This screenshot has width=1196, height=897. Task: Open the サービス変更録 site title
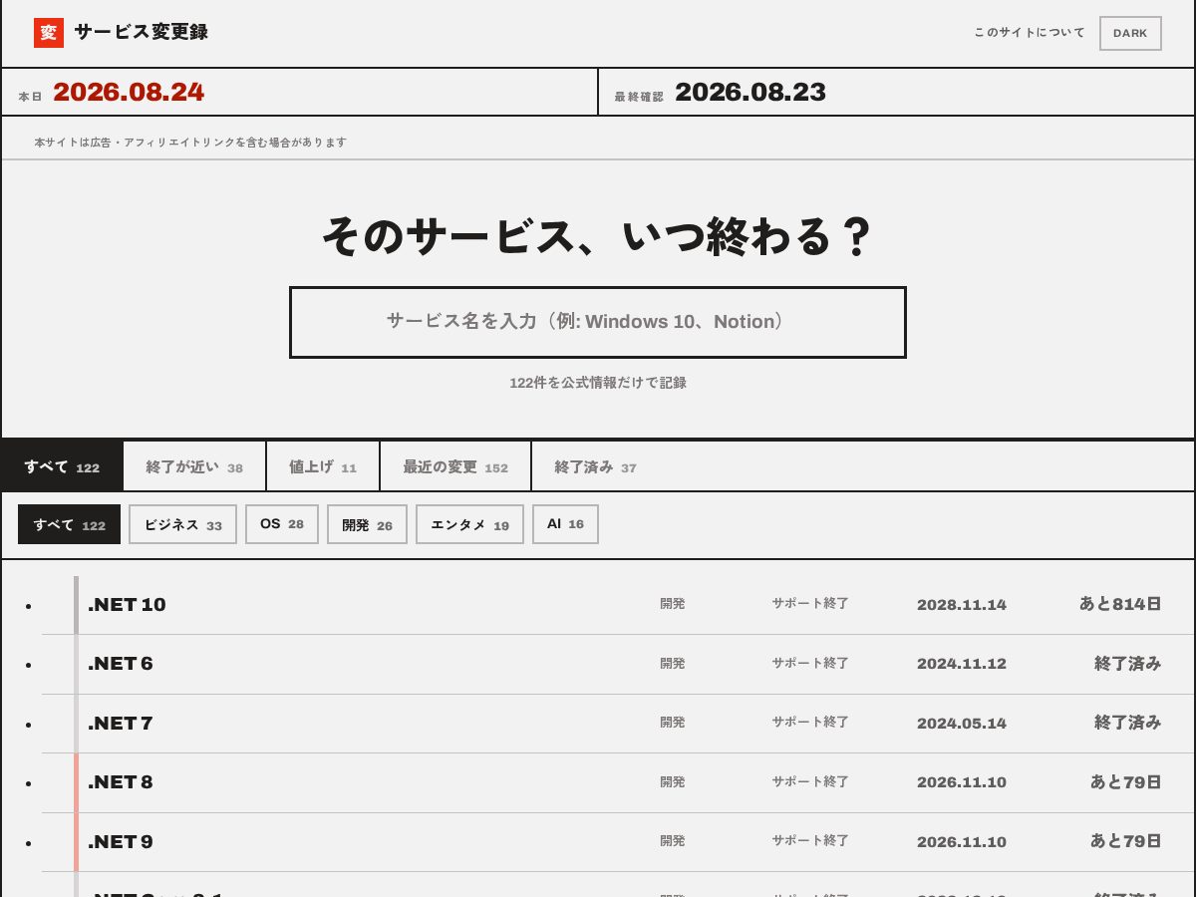point(142,33)
